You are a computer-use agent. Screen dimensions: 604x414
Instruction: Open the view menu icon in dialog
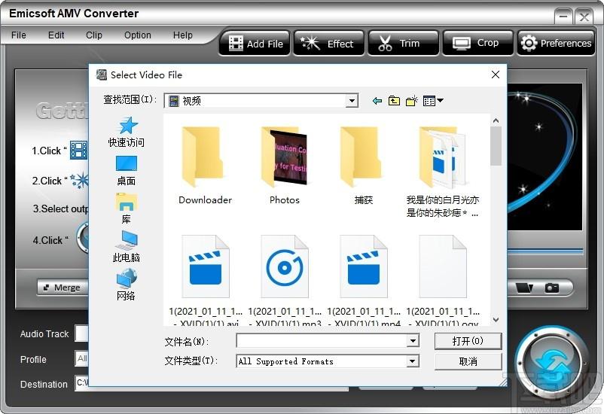pos(433,101)
